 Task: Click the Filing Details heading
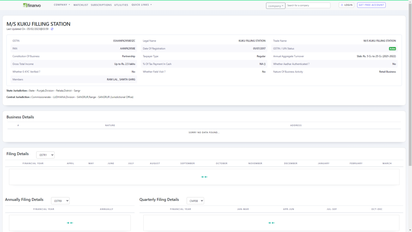(18, 154)
